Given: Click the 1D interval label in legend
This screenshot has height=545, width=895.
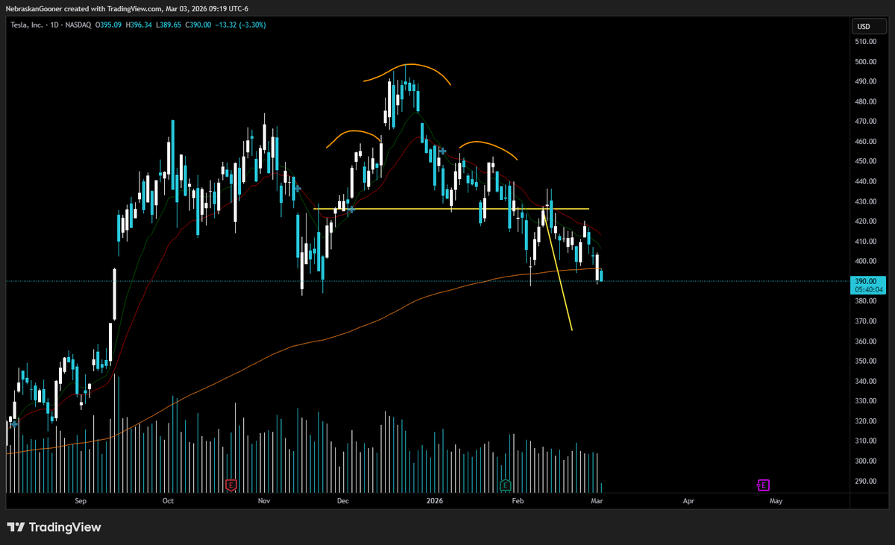Looking at the screenshot, I should coord(55,25).
